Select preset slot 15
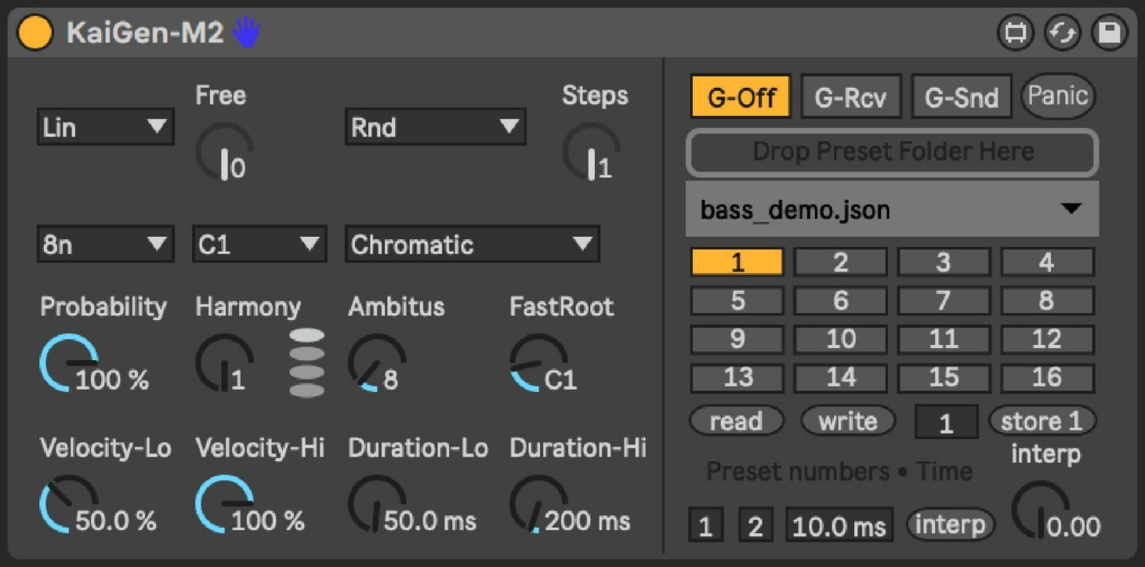1145x567 pixels. pos(944,378)
